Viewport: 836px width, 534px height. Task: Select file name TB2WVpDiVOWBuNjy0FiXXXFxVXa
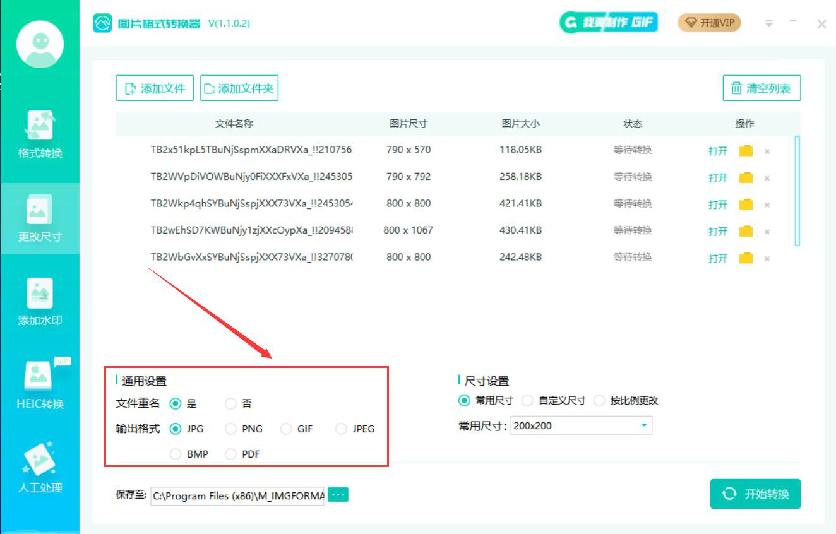(251, 177)
